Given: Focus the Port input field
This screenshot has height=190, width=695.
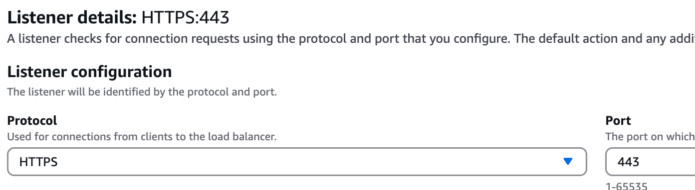Looking at the screenshot, I should click(650, 161).
